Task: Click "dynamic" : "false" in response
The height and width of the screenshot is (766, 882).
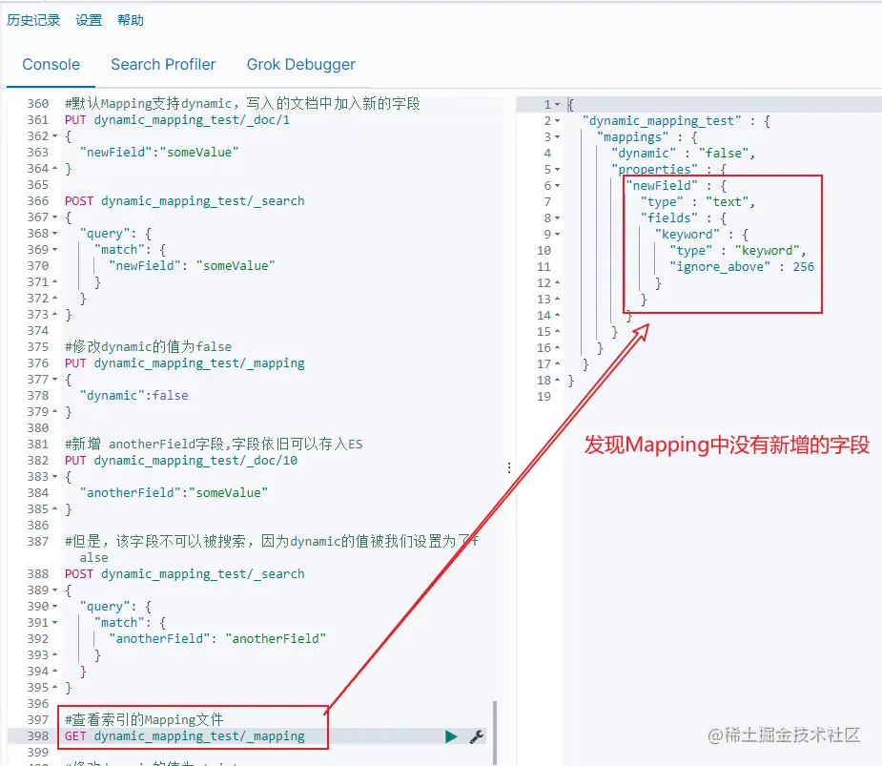Action: [x=683, y=154]
